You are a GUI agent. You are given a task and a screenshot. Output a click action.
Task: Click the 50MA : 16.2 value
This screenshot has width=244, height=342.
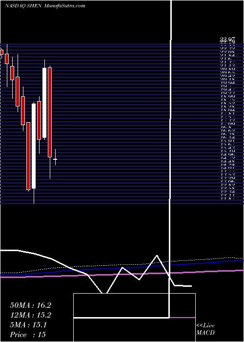(30, 305)
